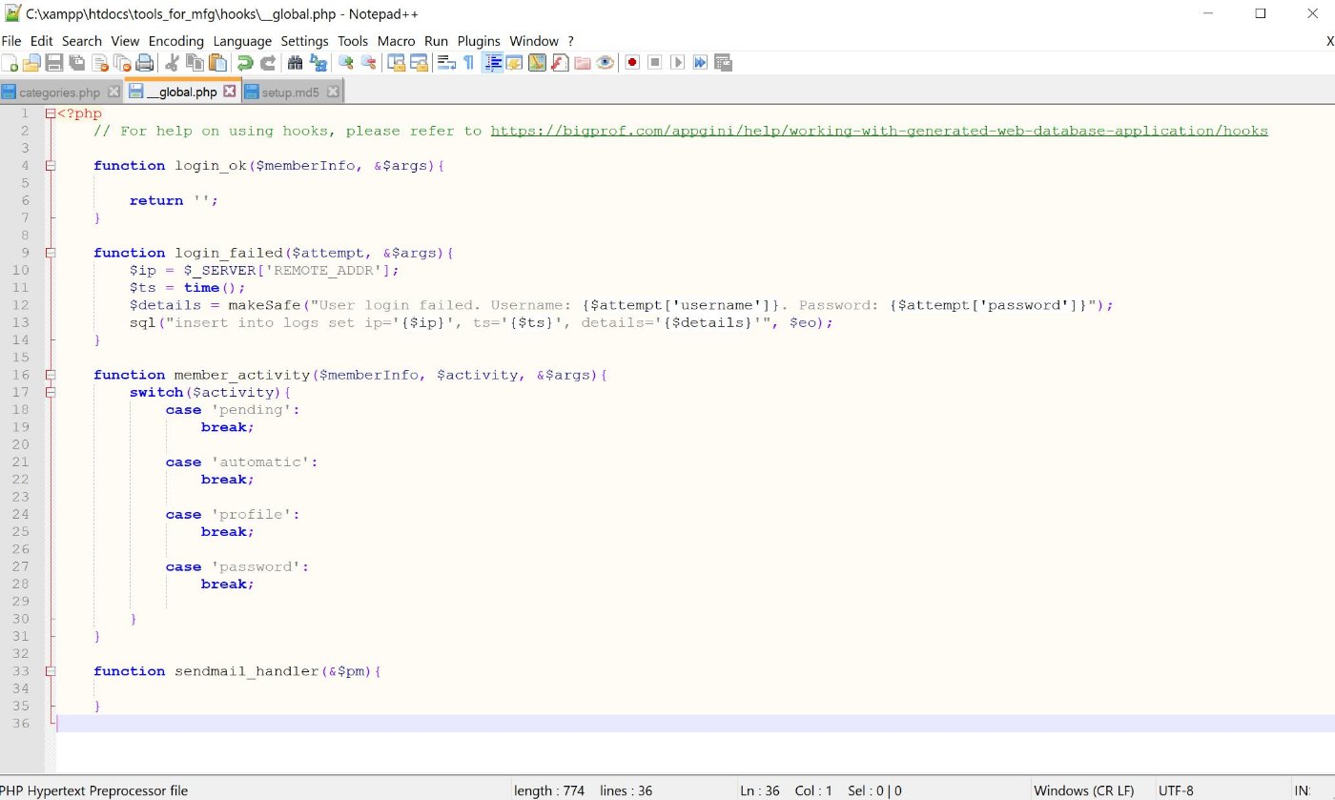Select the __global.php tab

click(182, 92)
